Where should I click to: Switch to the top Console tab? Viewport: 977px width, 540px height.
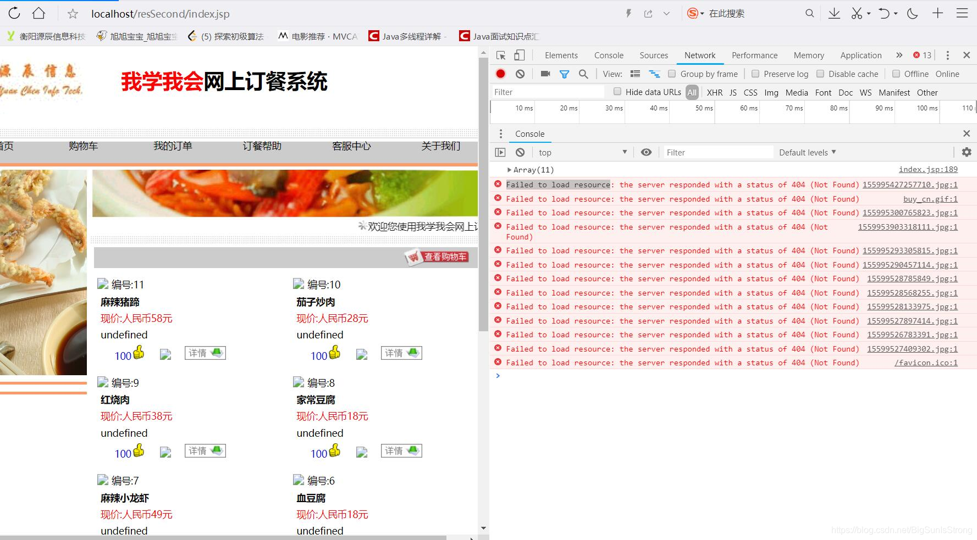pyautogui.click(x=609, y=55)
